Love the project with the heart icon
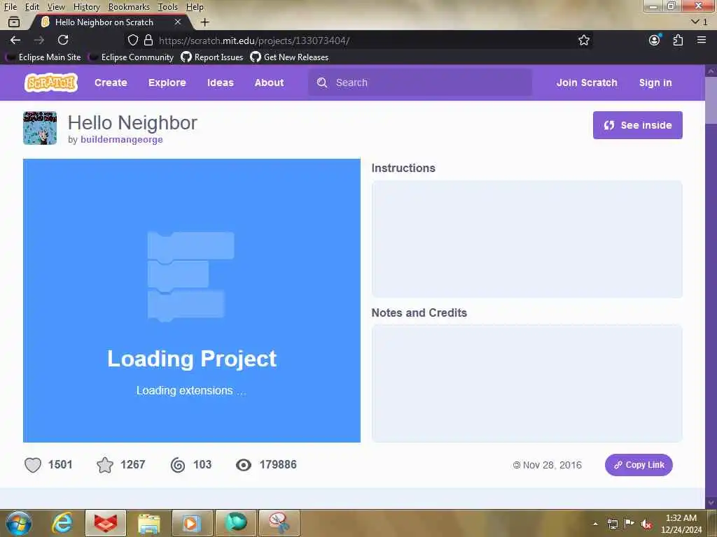This screenshot has height=537, width=717. coord(33,465)
